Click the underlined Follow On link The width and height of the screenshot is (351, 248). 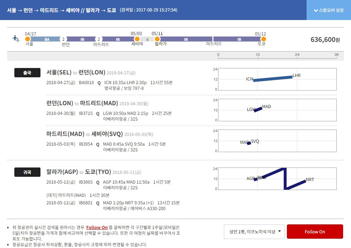(x=97, y=228)
